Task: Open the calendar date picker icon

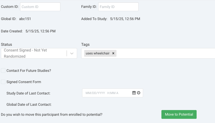Action: pyautogui.click(x=134, y=93)
